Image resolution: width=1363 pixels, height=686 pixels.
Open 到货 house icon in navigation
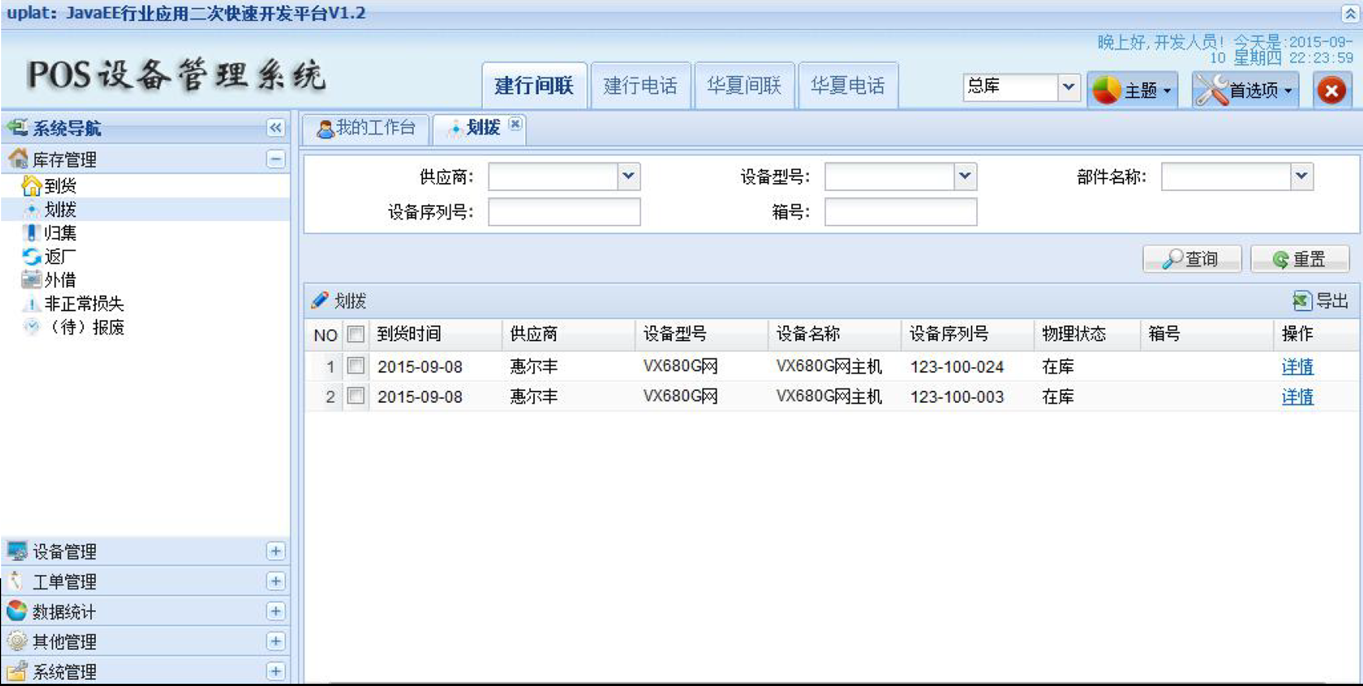coord(31,186)
